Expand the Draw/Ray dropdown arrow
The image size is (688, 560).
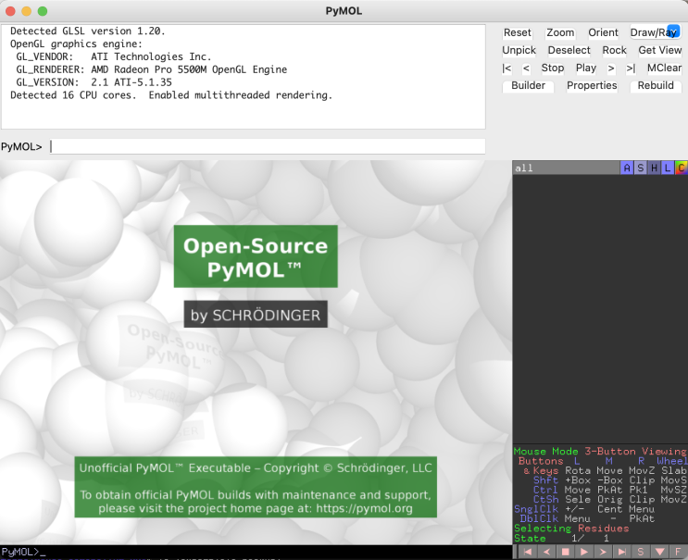(673, 31)
